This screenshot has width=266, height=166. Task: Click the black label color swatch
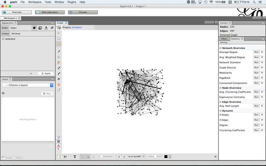click(166, 157)
